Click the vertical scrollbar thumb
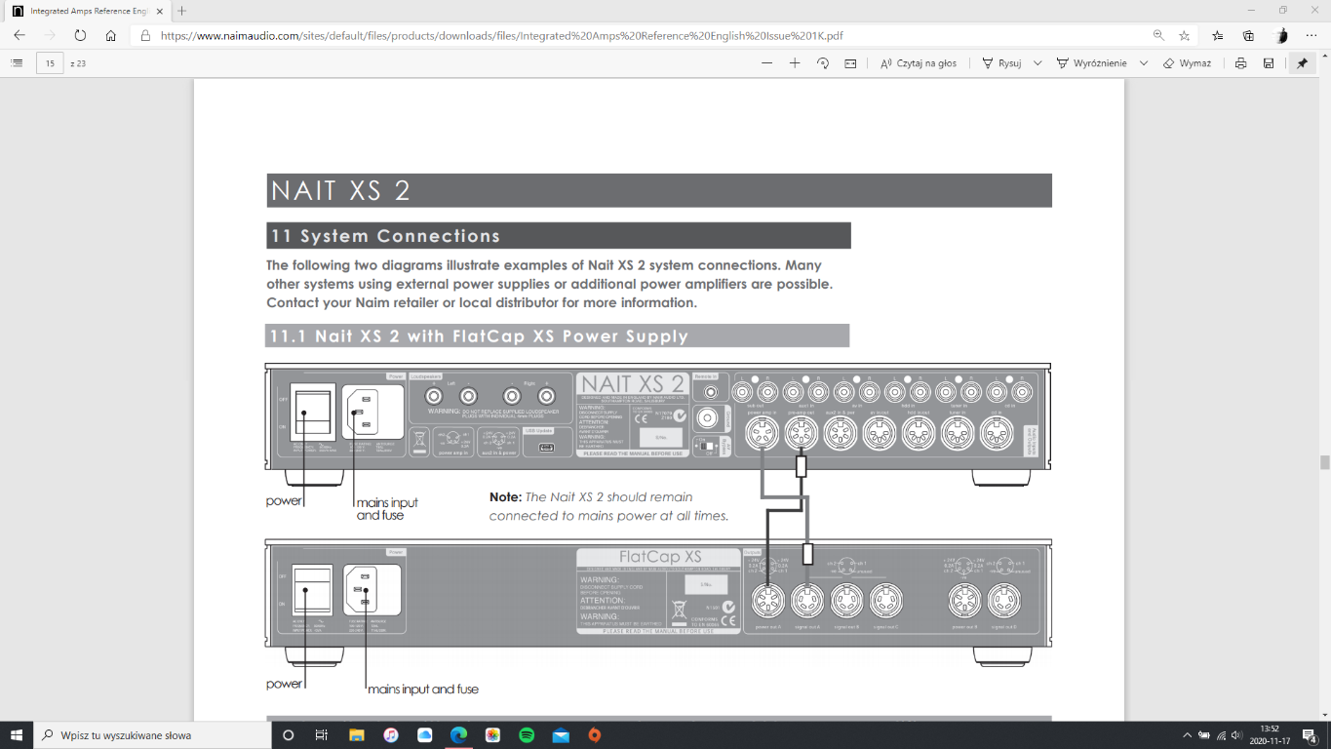 point(1324,462)
